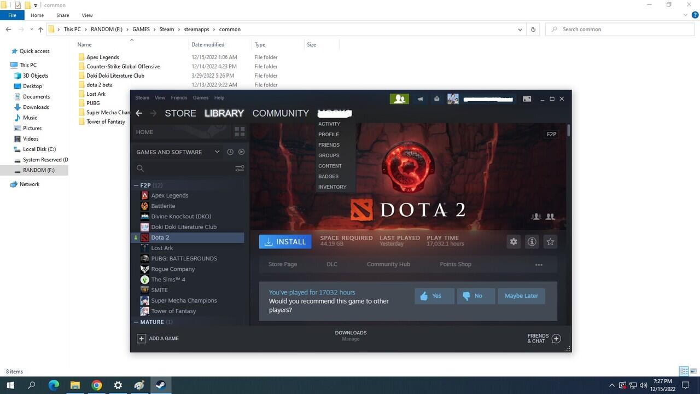Show hidden system tray icons chevron
700x394 pixels.
point(612,385)
